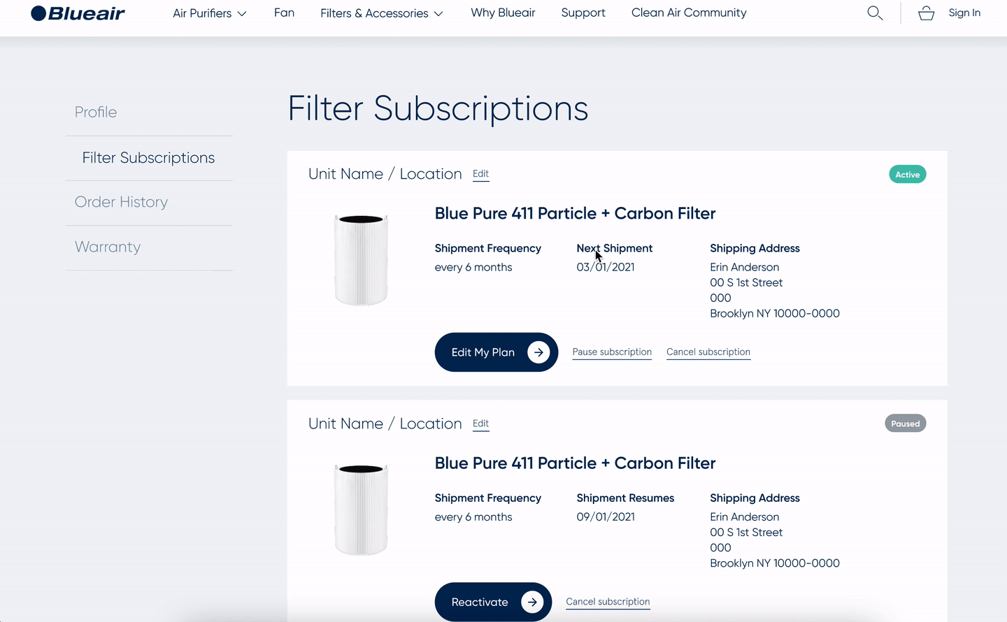This screenshot has height=622, width=1007.
Task: Click the Filter Subscriptions page heading
Action: [438, 109]
